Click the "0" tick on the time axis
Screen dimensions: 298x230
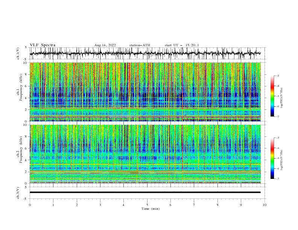[x=30, y=205]
